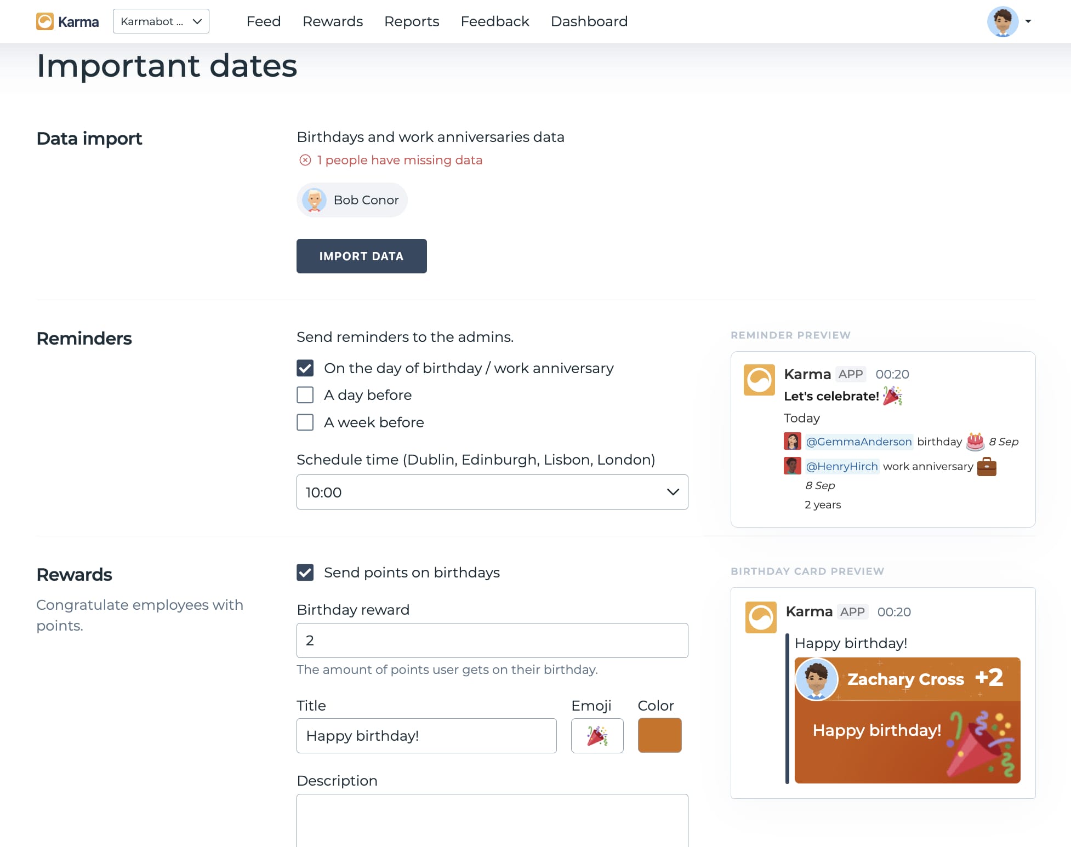This screenshot has width=1071, height=847.
Task: Click the Import Data button
Action: (x=361, y=256)
